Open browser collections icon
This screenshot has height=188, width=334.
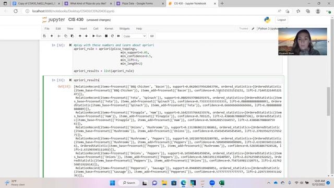pos(308,11)
